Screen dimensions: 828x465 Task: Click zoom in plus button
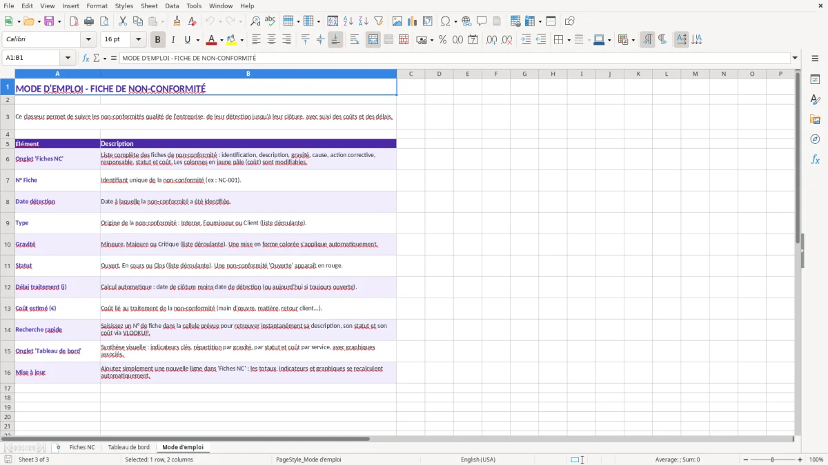click(x=800, y=459)
